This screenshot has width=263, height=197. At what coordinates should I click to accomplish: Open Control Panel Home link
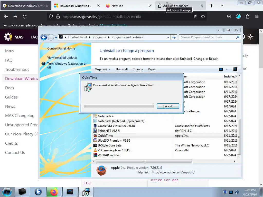[61, 48]
